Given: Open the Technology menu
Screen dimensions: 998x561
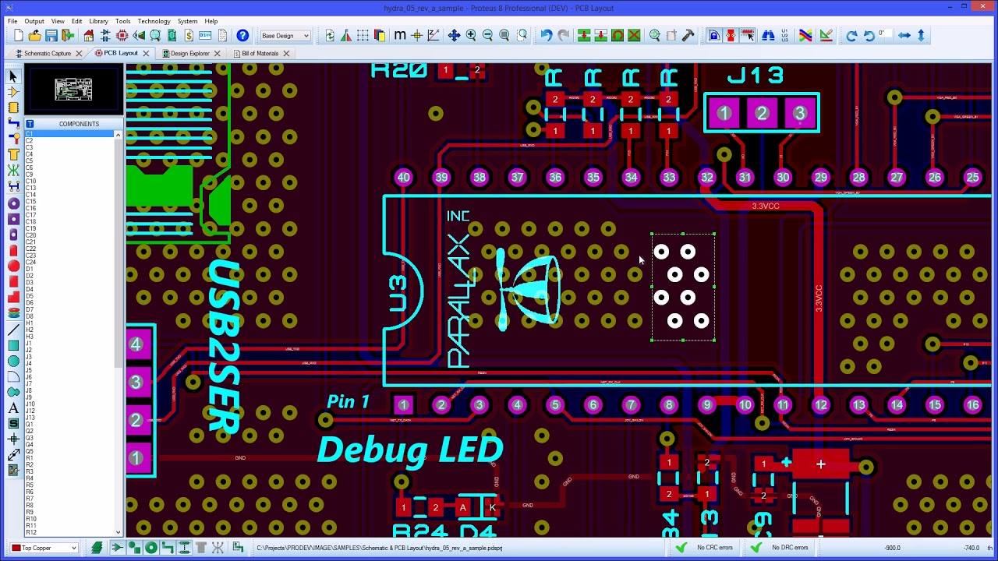Looking at the screenshot, I should point(154,21).
